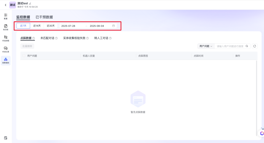
Task: Tick the select-all checkbox in the table header
Action: coord(24,56)
